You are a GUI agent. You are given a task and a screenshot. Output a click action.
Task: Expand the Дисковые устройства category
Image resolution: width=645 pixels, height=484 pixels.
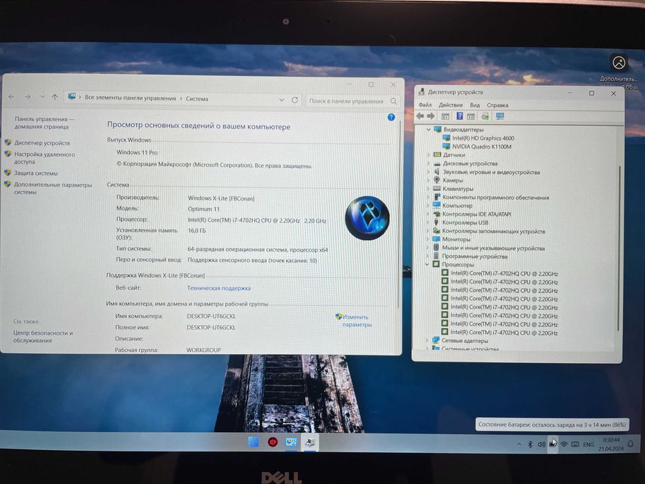click(x=428, y=164)
